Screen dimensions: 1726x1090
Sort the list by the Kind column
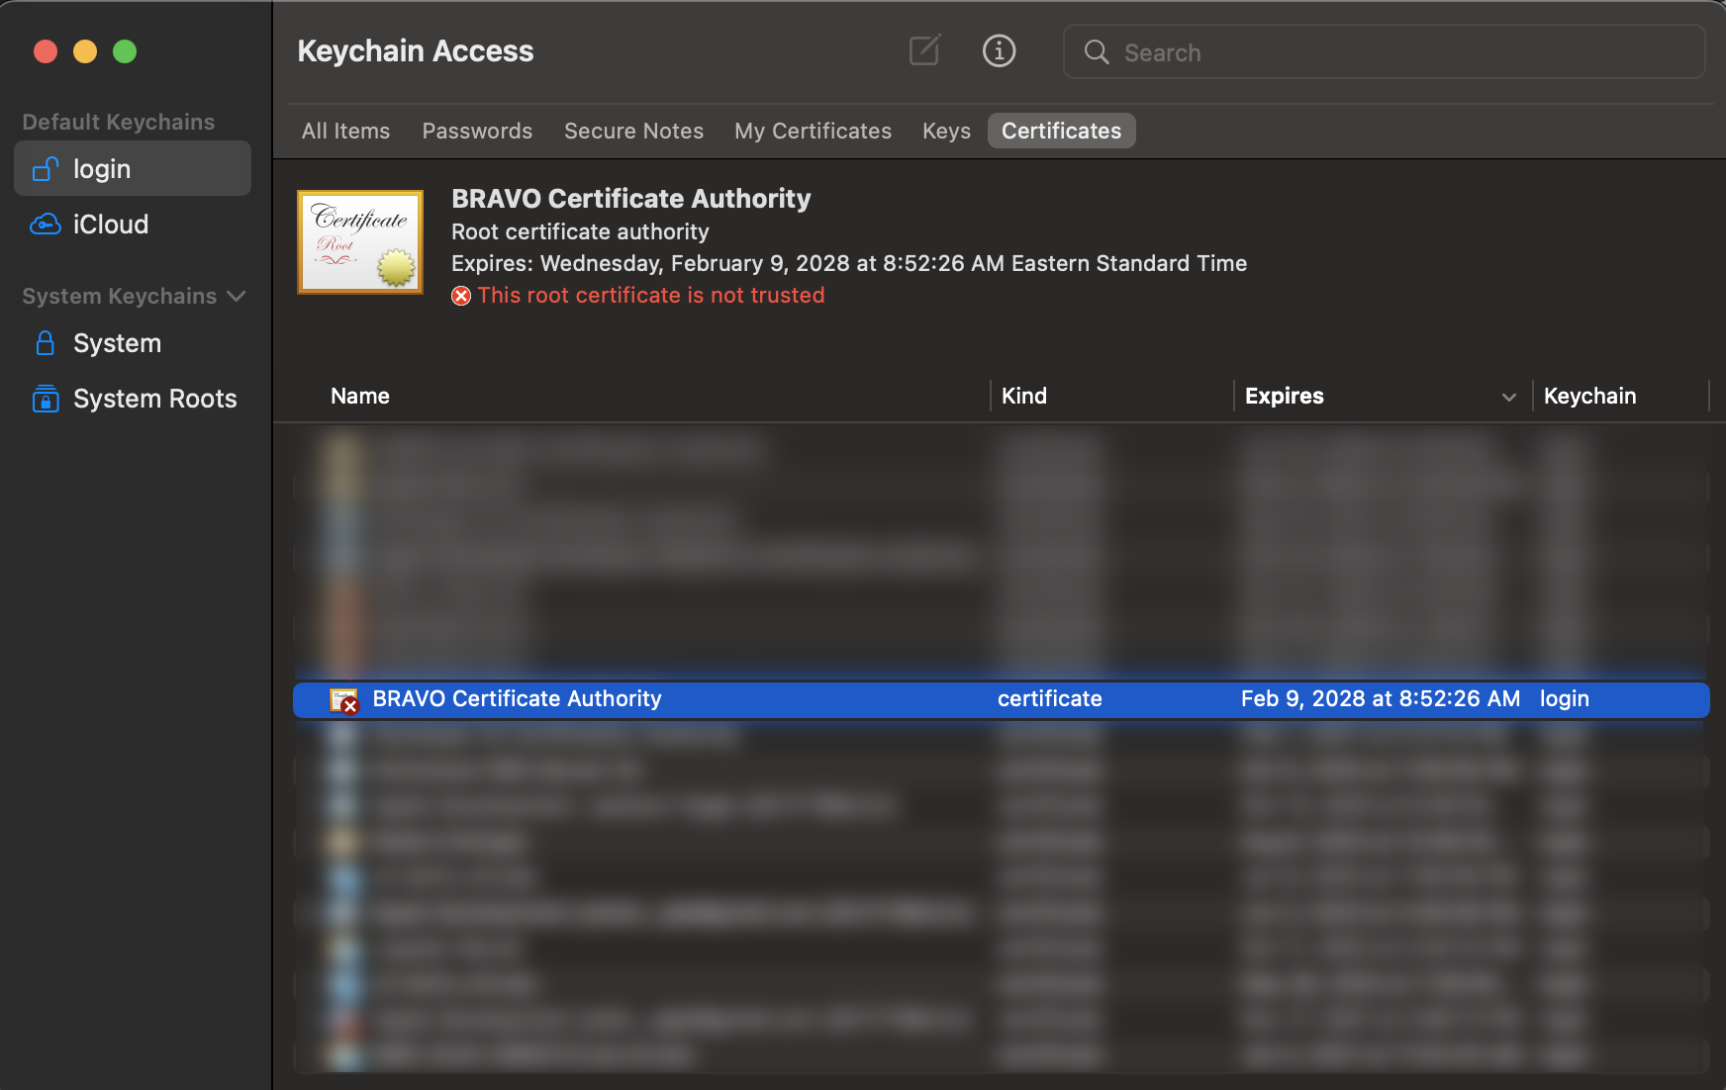tap(1023, 396)
